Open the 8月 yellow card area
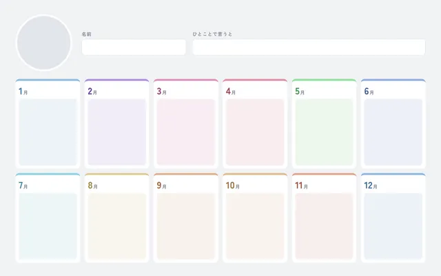The height and width of the screenshot is (276, 441). [x=116, y=226]
